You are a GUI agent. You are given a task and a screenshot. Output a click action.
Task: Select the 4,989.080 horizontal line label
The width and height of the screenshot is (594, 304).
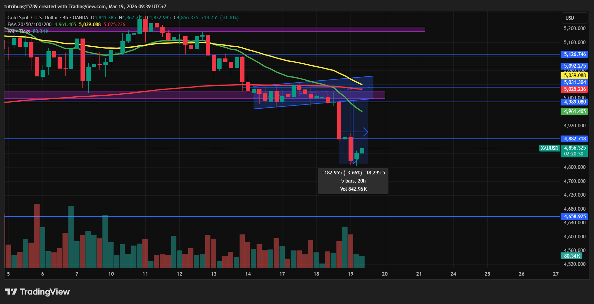[x=574, y=102]
